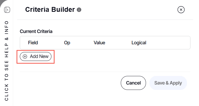Click empty header space right of Logical
Viewport: 199px width, 106px height.
pyautogui.click(x=168, y=43)
